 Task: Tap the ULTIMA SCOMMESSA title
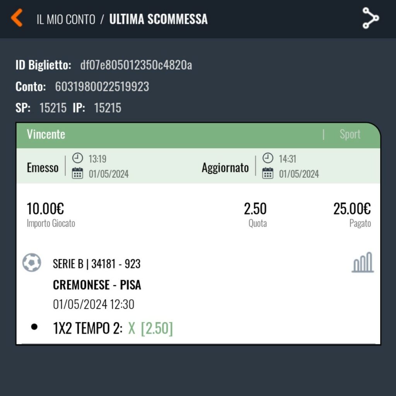pos(158,19)
